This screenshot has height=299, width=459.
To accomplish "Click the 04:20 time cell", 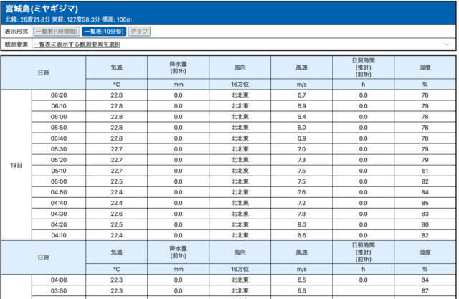I will 59,224.
